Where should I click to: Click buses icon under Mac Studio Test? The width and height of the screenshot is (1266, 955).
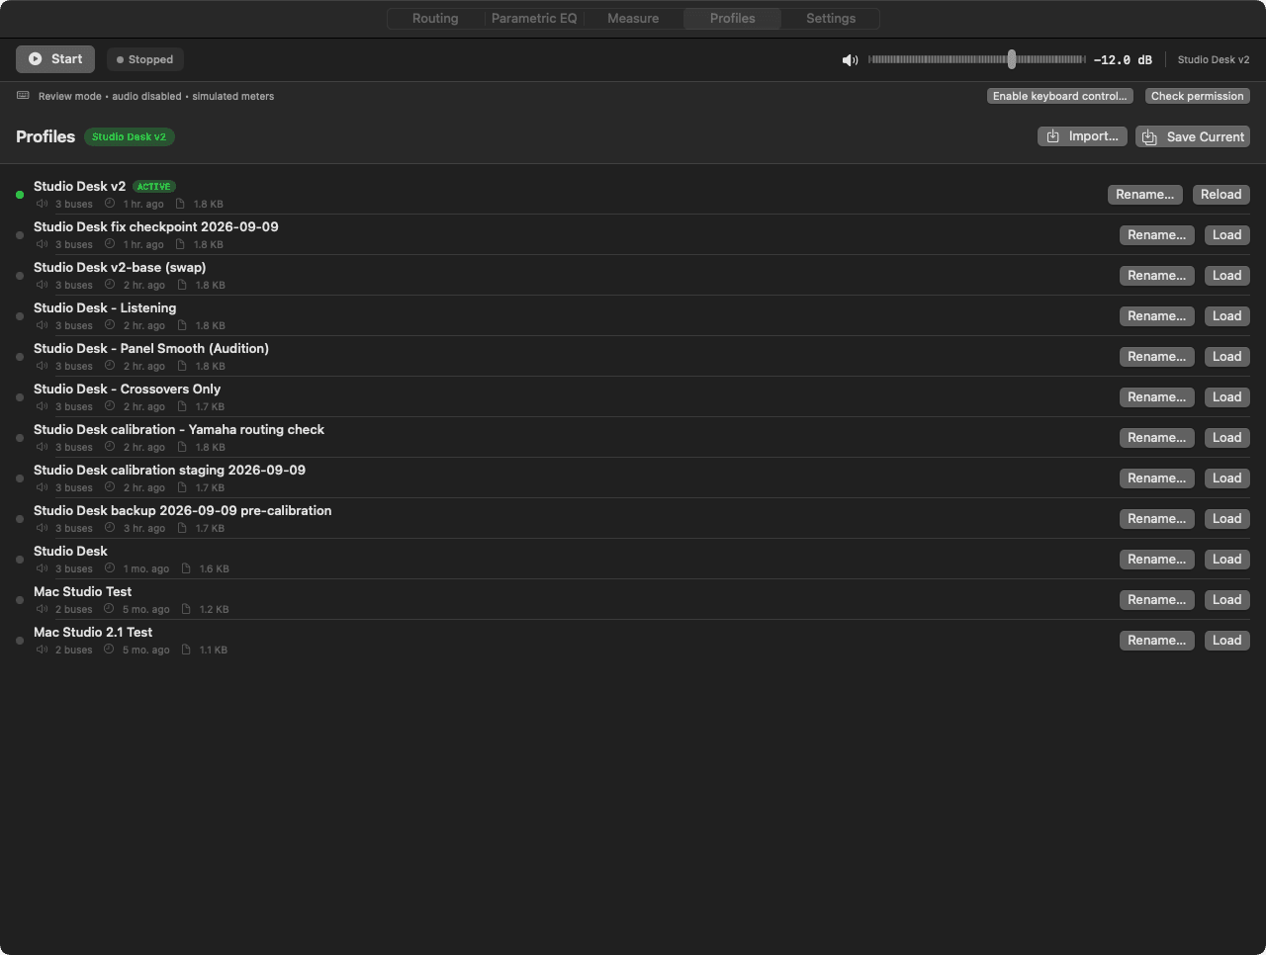42,609
